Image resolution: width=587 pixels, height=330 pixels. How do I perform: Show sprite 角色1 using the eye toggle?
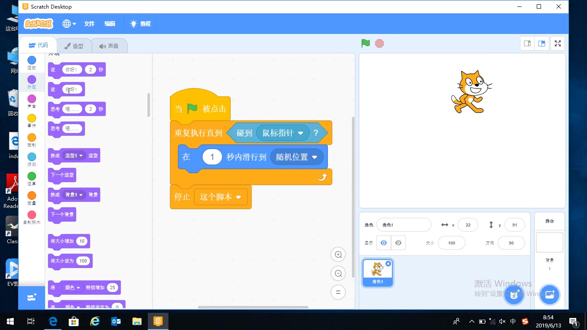tap(383, 243)
